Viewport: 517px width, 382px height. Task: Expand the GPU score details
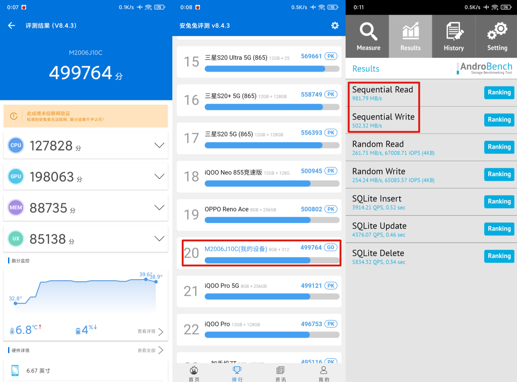(x=159, y=176)
